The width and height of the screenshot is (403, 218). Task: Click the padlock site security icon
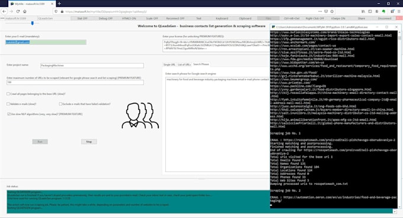pos(62,12)
